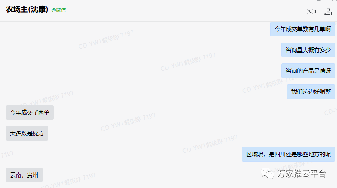Open contact name 农场主(沈康) in header
337x188 pixels.
(x=27, y=10)
